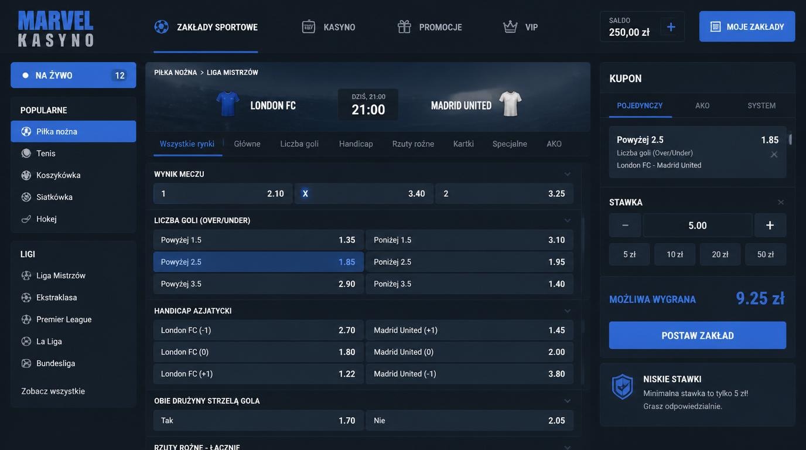The width and height of the screenshot is (806, 450).
Task: Open Moje Zakłady
Action: [747, 27]
